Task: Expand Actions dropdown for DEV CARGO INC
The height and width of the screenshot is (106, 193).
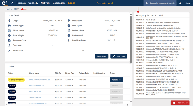Action: click(x=116, y=92)
